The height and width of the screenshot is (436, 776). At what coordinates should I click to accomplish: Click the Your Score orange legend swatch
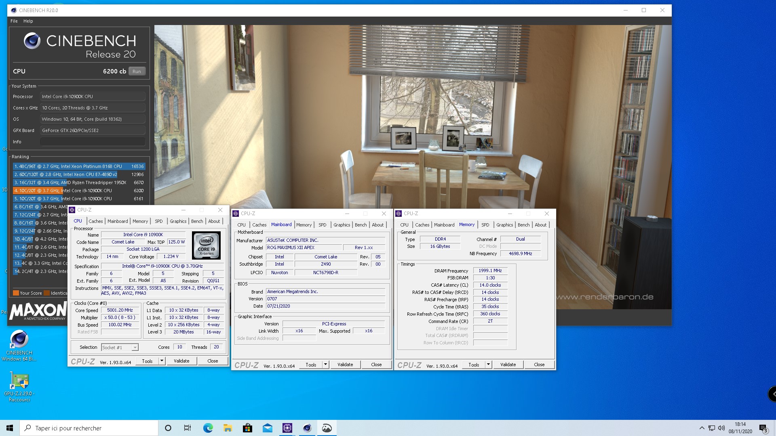(16, 293)
